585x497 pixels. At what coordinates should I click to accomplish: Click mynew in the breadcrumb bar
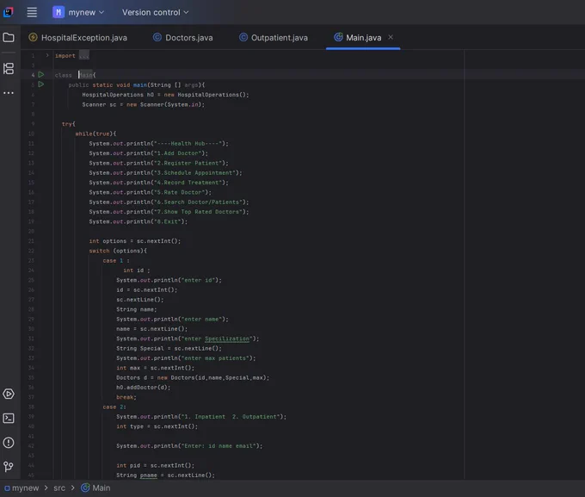(22, 488)
